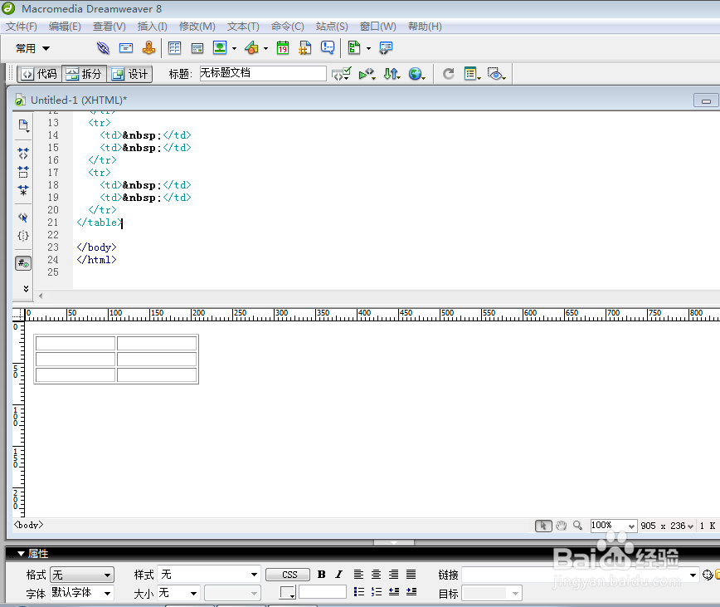Choose the Hand tool

coord(561,526)
